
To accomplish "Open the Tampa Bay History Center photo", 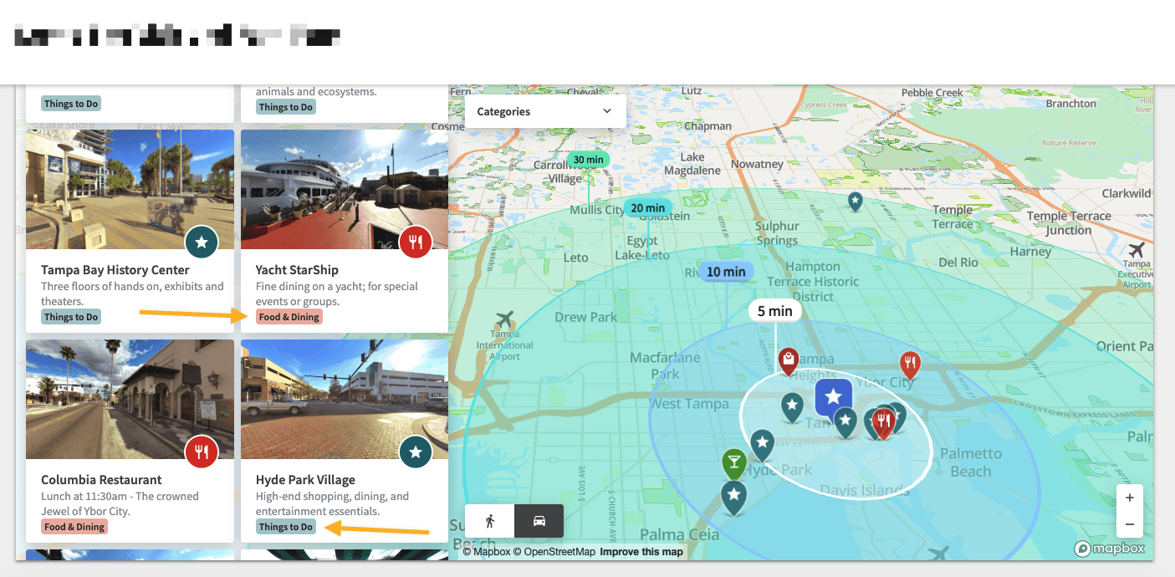I will 130,189.
